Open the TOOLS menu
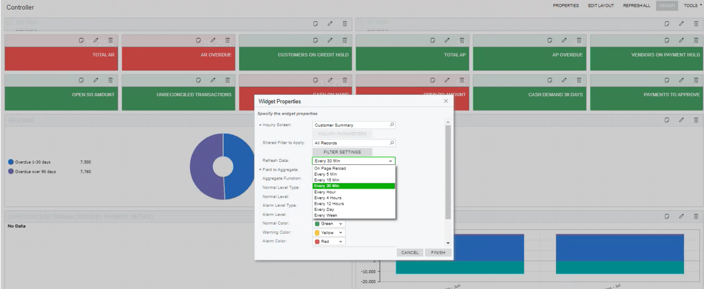Image resolution: width=704 pixels, height=289 pixels. pyautogui.click(x=692, y=5)
